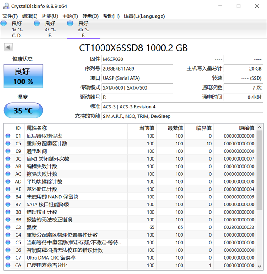Click status orb for attribute B7 SATA downshift

pos(8,205)
